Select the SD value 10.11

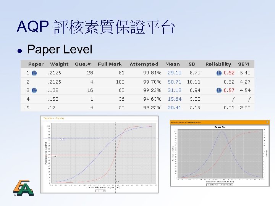[x=193, y=82]
